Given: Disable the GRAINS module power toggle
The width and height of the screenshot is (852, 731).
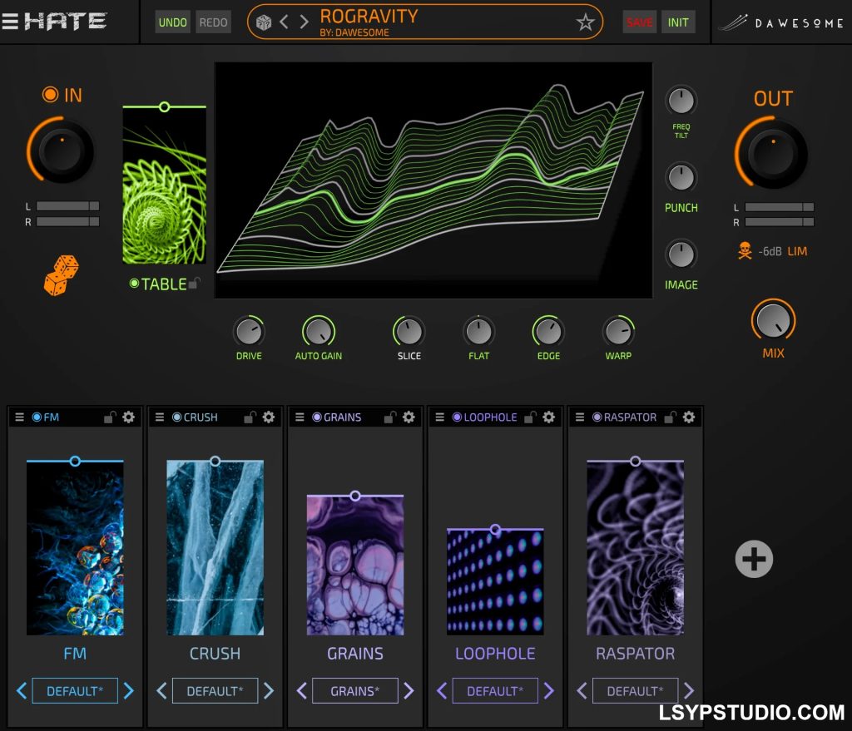Looking at the screenshot, I should click(317, 417).
